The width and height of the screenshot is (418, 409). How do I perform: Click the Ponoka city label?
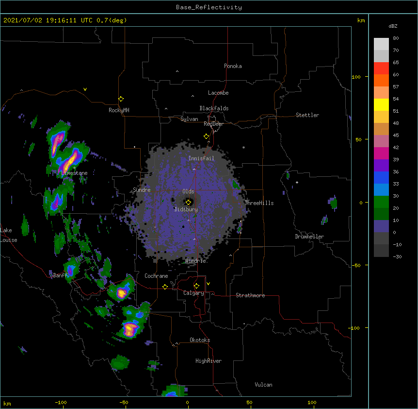click(233, 66)
